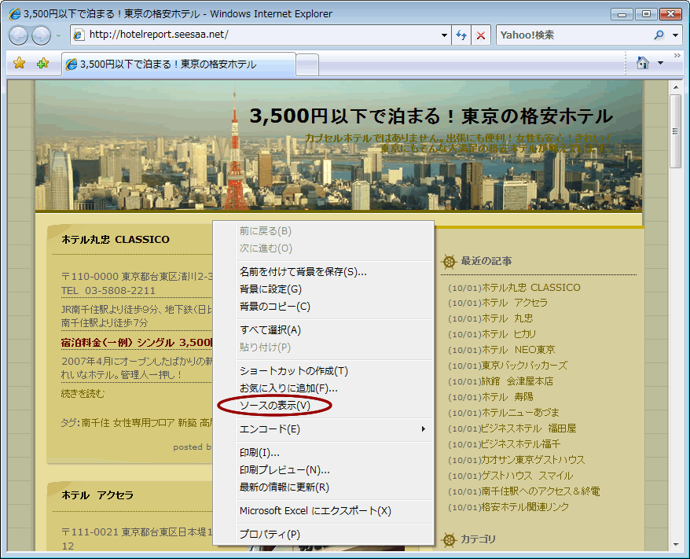This screenshot has height=559, width=690.
Task: Click the browser Forward arrow button
Action: pos(41,35)
